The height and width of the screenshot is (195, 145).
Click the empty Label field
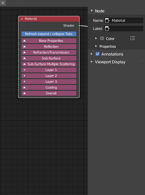(x=124, y=28)
